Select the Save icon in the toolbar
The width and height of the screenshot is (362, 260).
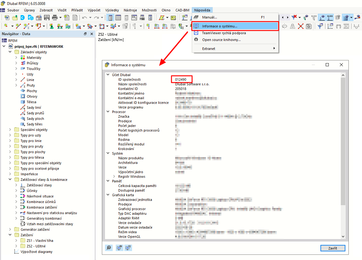click(47, 18)
